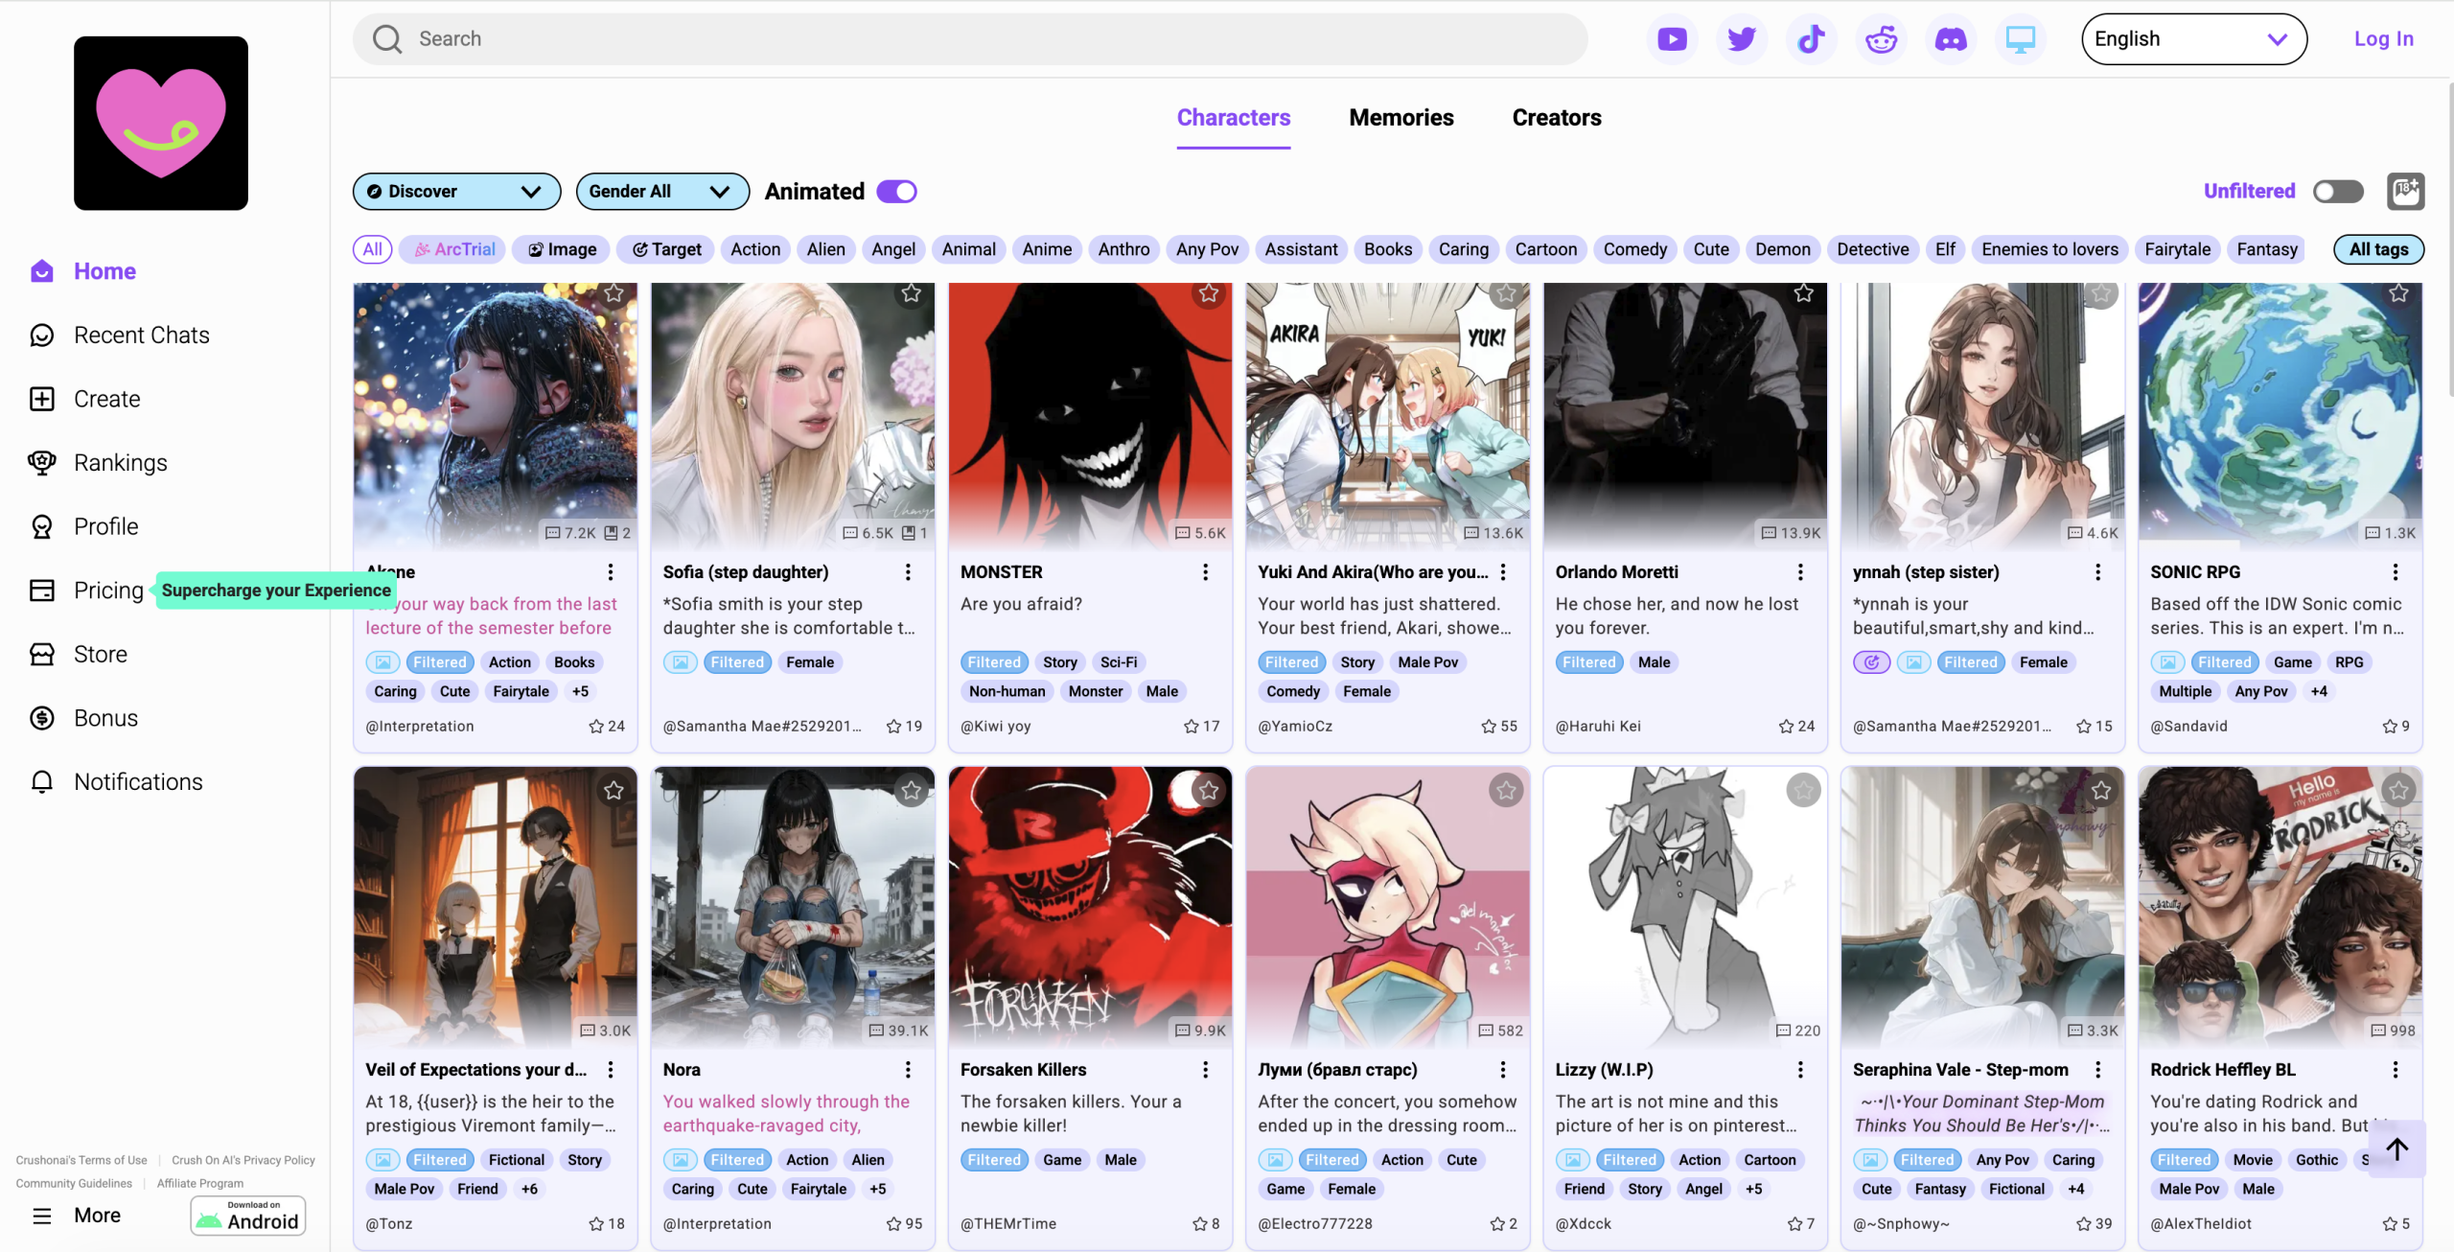Select the Target tag filter
2454x1252 pixels.
click(667, 250)
